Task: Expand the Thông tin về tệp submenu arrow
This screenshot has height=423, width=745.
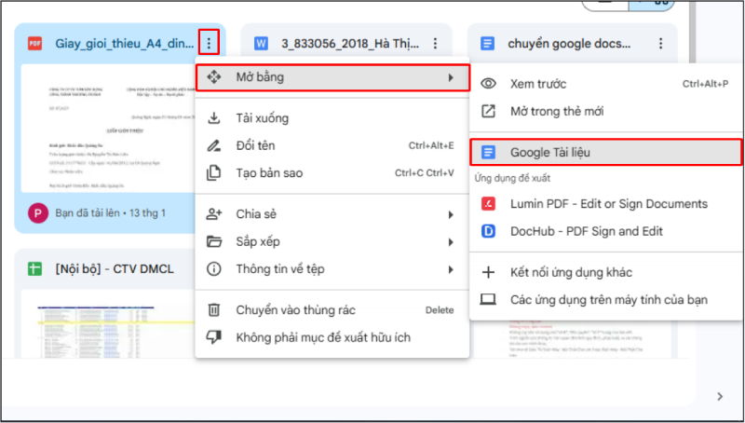Action: coord(451,269)
